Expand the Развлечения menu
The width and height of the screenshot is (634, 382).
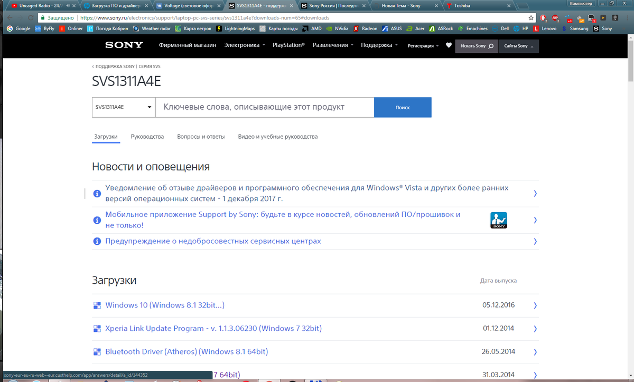pyautogui.click(x=333, y=45)
